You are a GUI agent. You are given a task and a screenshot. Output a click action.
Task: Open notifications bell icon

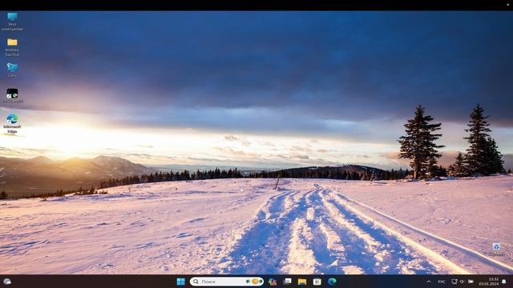(x=504, y=282)
